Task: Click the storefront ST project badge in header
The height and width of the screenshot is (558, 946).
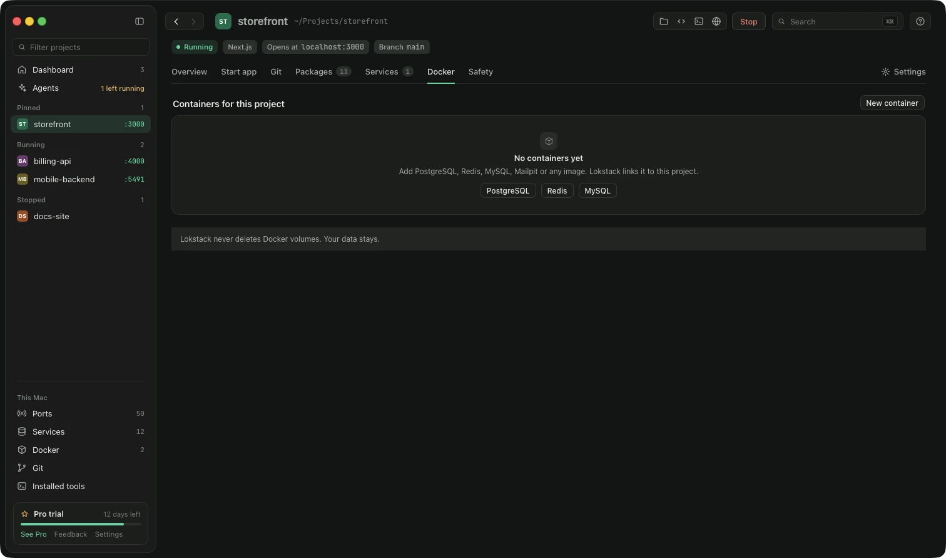Action: [223, 21]
